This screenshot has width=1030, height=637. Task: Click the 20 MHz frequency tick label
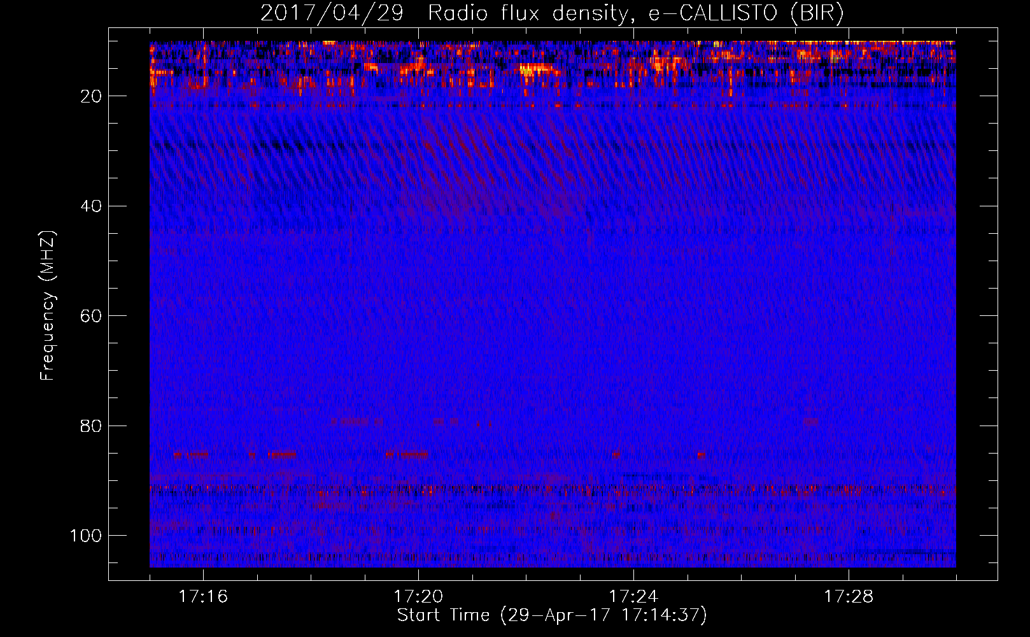coord(91,96)
